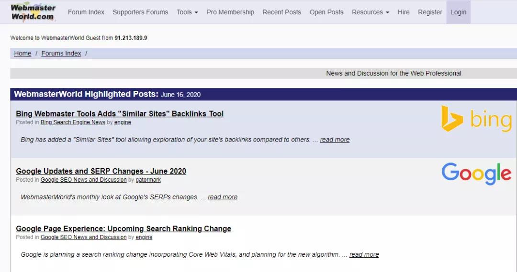View engine's profile under Page Experience post
The width and height of the screenshot is (517, 272).
(144, 237)
